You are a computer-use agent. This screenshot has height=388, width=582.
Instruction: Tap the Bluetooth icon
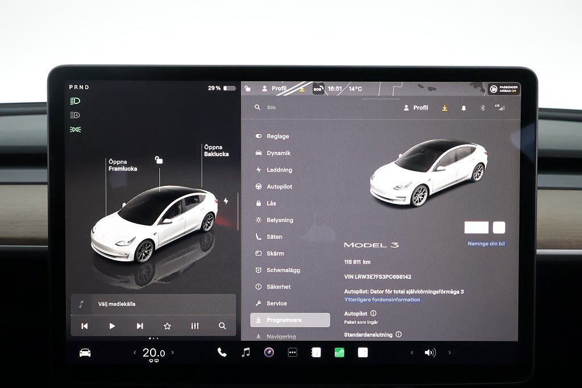(x=483, y=107)
